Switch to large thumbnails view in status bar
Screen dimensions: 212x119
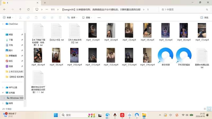point(209,109)
